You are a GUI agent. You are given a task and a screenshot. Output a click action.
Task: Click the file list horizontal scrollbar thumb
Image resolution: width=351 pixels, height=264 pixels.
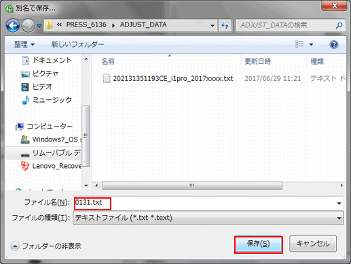[192, 185]
